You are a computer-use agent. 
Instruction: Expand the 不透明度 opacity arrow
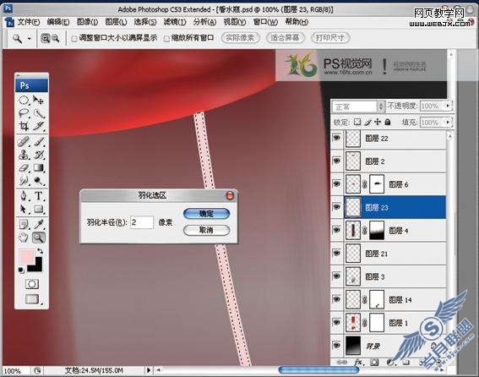click(x=448, y=106)
